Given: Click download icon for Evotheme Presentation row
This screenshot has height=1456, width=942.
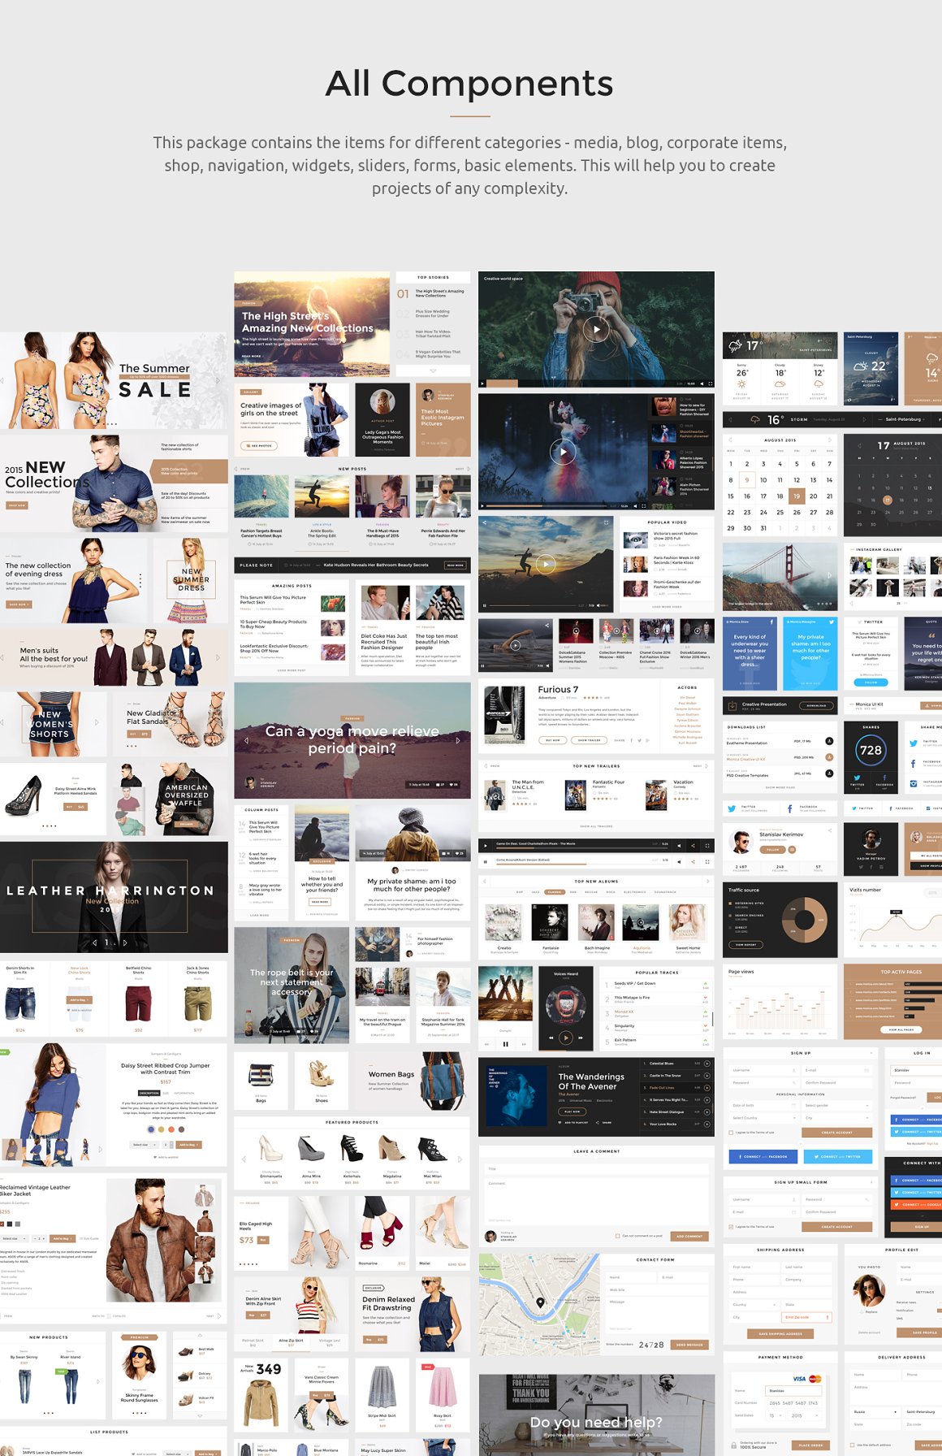Looking at the screenshot, I should pyautogui.click(x=829, y=741).
